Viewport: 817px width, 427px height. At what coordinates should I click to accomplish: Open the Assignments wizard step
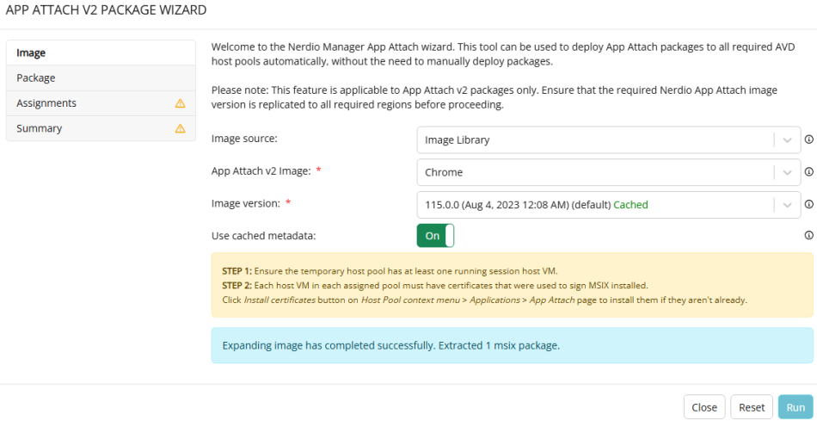pyautogui.click(x=101, y=103)
